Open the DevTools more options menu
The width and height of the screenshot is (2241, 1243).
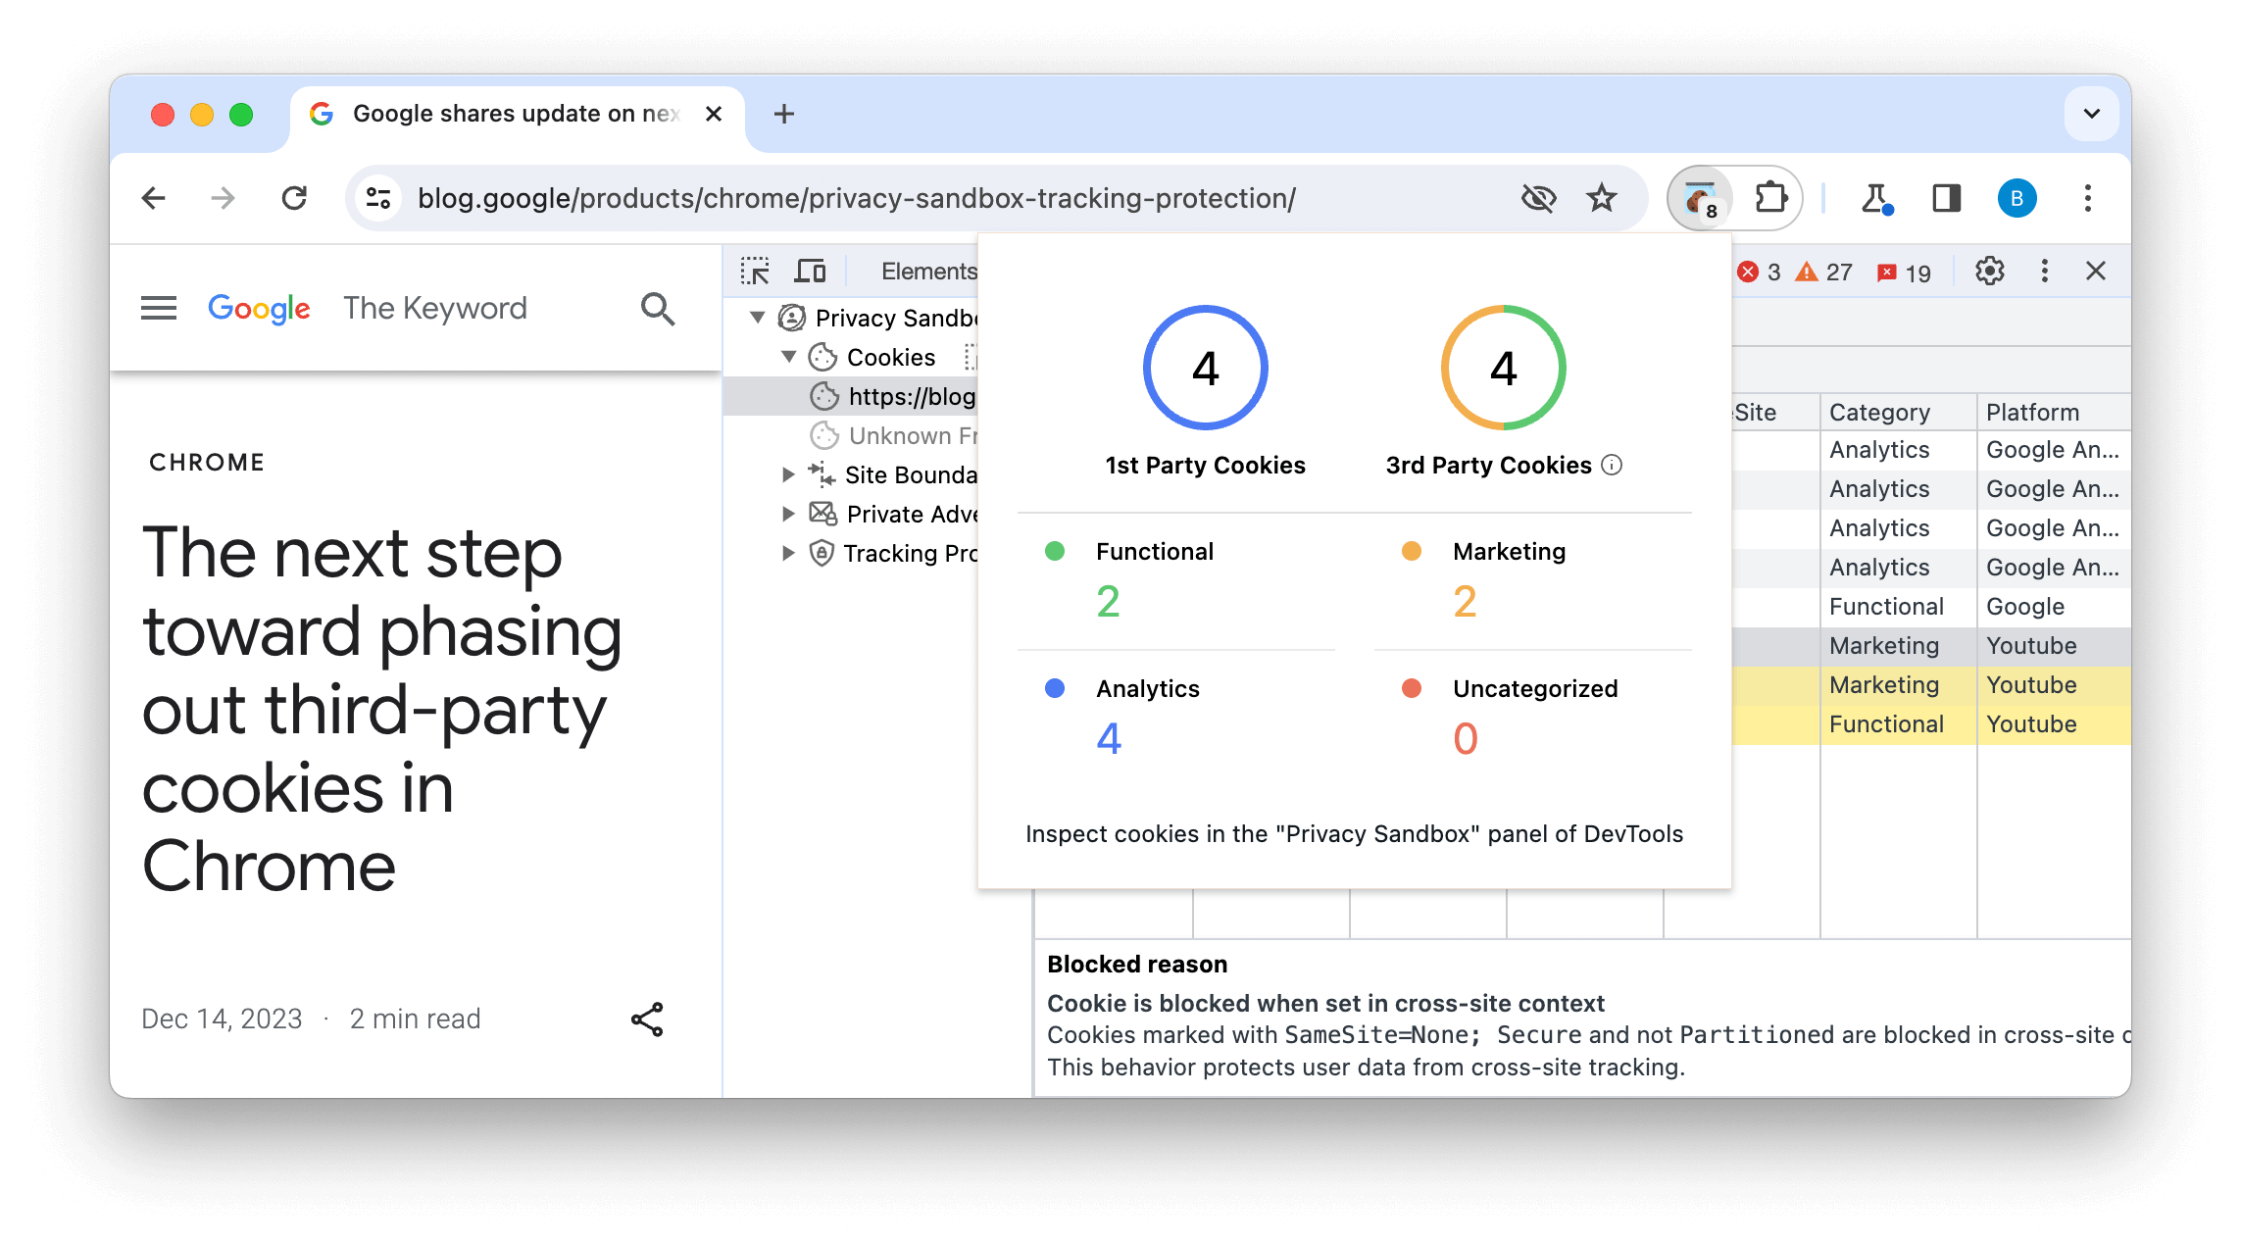point(2042,271)
